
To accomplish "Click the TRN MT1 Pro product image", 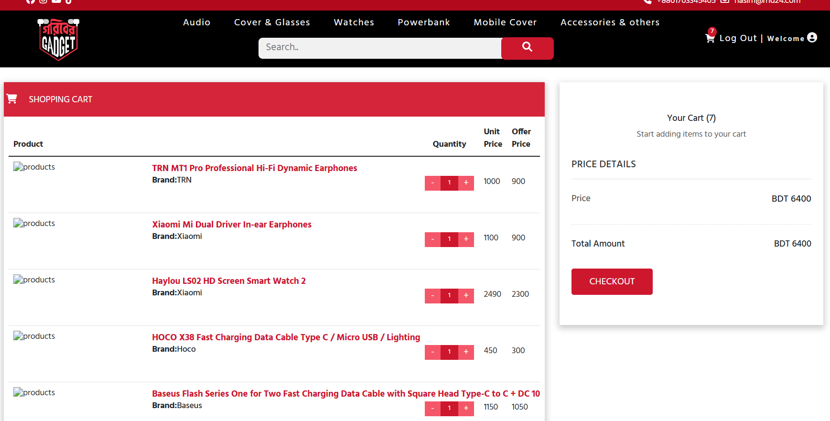I will pos(34,167).
